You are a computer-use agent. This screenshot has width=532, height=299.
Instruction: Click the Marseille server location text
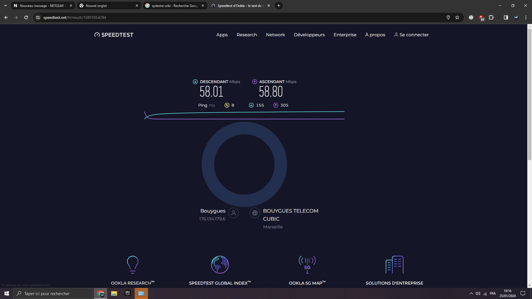point(273,227)
